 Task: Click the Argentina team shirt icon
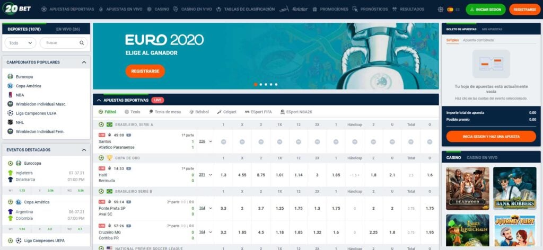tap(10, 212)
